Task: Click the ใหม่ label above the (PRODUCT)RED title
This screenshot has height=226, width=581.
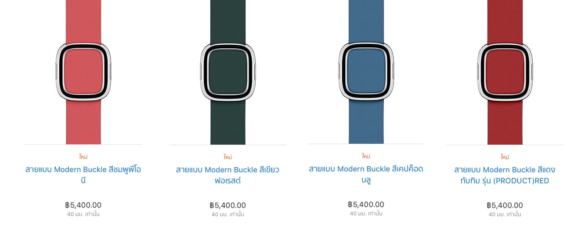Action: 505,157
